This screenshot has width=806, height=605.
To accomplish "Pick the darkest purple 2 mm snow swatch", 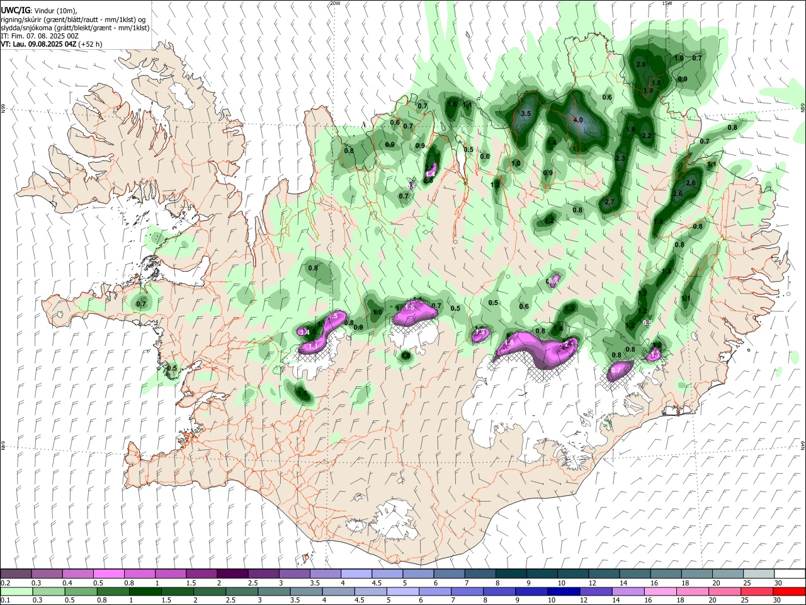I will 232,573.
